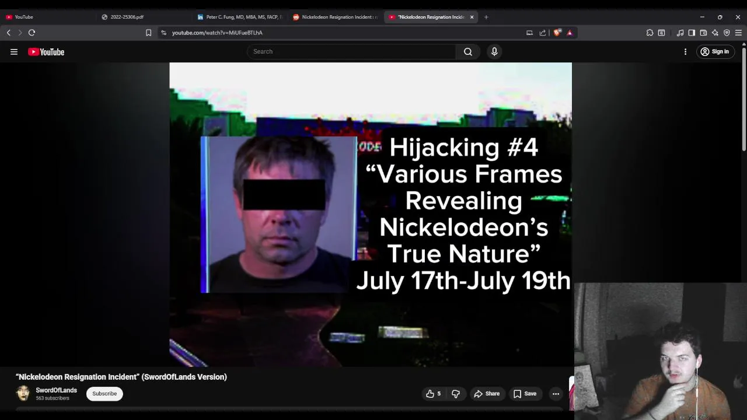The width and height of the screenshot is (747, 420).
Task: Close the active YouTube tab
Action: 472,17
